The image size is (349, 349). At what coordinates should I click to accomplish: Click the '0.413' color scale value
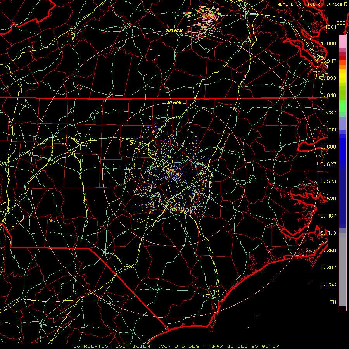[328, 233]
